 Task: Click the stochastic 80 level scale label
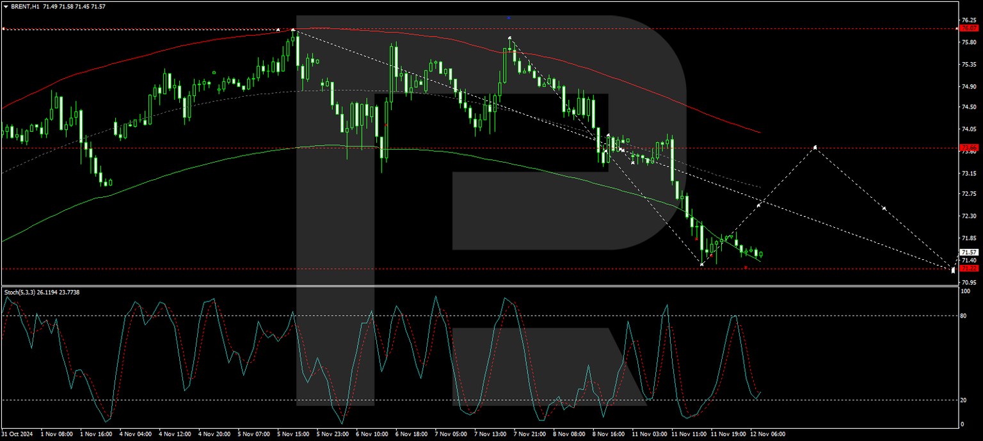(x=965, y=316)
